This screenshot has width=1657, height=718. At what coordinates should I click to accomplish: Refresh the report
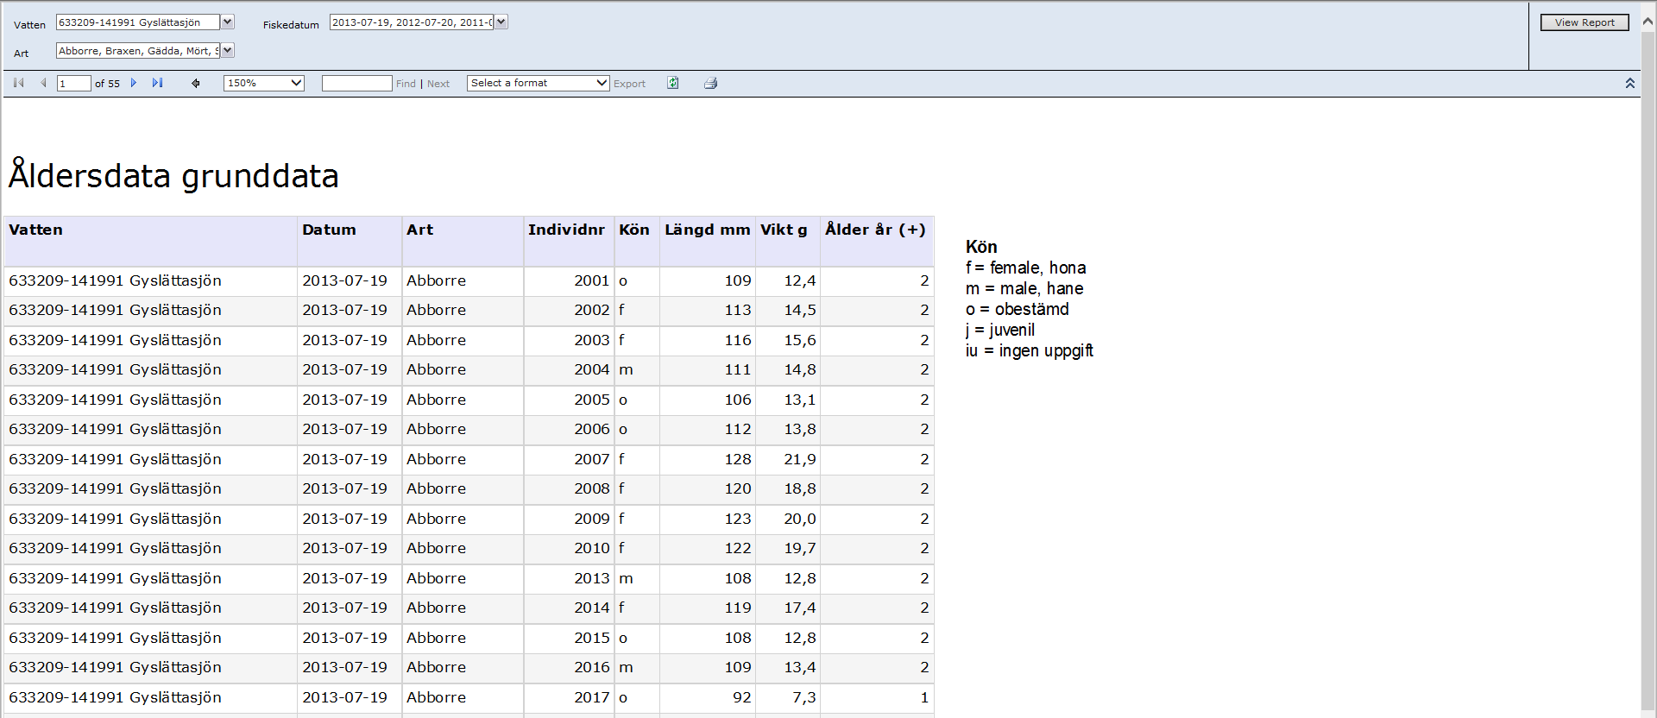(x=673, y=83)
